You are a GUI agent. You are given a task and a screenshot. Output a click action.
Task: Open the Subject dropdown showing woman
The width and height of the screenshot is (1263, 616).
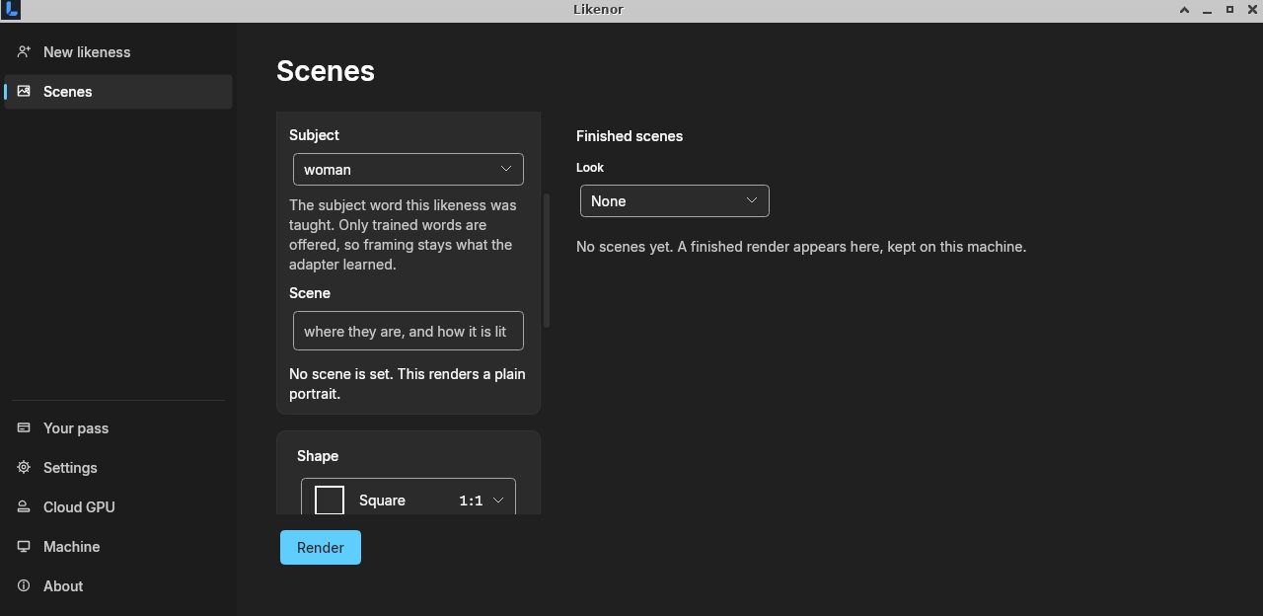[409, 169]
